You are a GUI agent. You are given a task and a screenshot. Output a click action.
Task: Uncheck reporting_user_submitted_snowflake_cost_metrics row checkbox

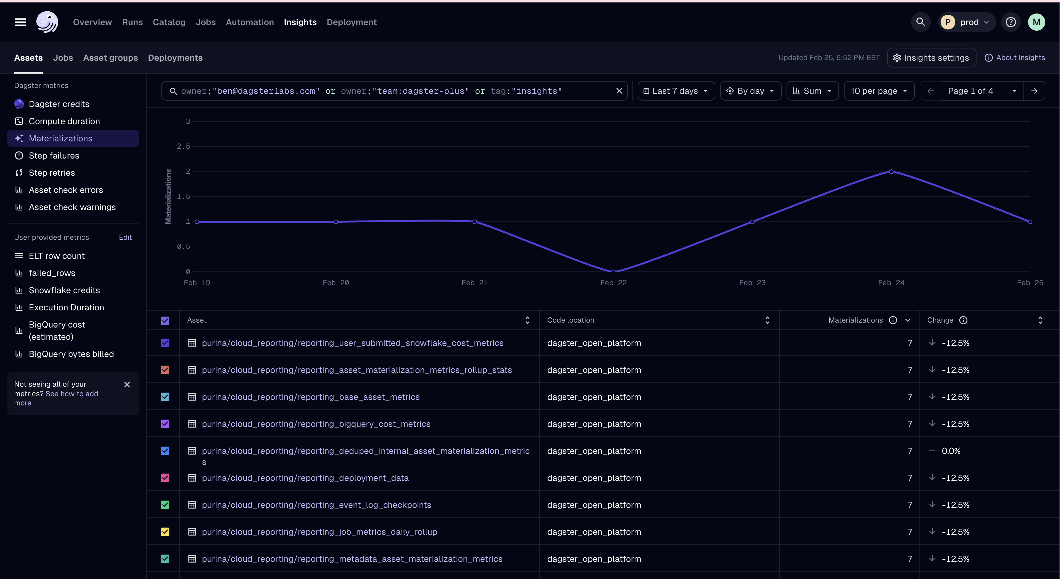[165, 343]
